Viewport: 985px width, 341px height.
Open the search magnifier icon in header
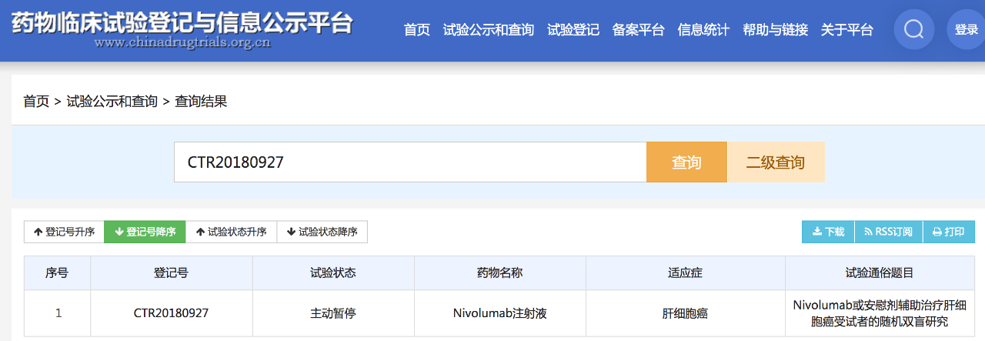914,30
